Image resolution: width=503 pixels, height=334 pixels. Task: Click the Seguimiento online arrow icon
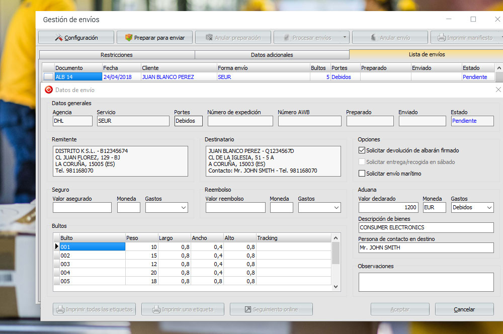[247, 309]
